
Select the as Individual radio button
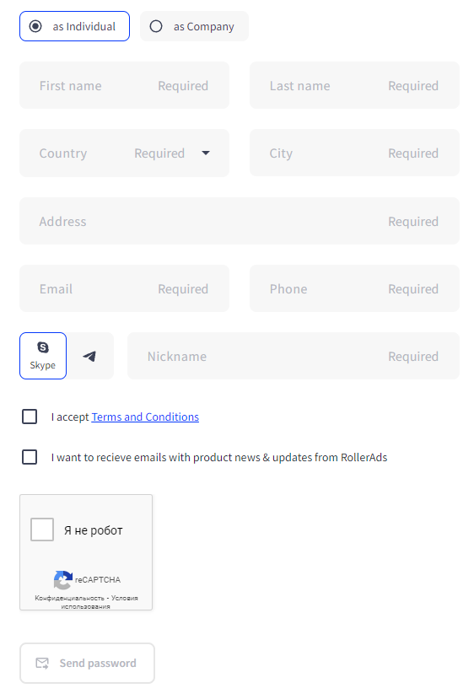(x=35, y=26)
